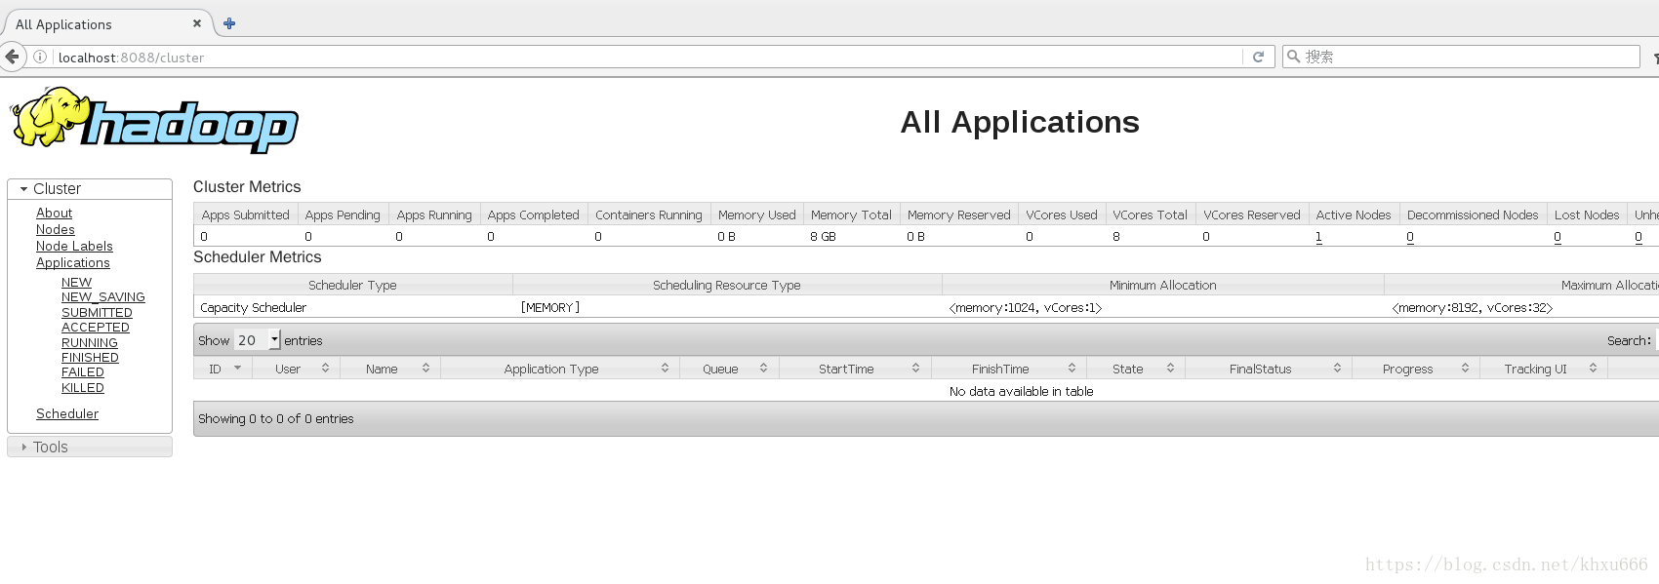Open the Scheduler link in the sidebar
This screenshot has width=1659, height=584.
[x=67, y=413]
